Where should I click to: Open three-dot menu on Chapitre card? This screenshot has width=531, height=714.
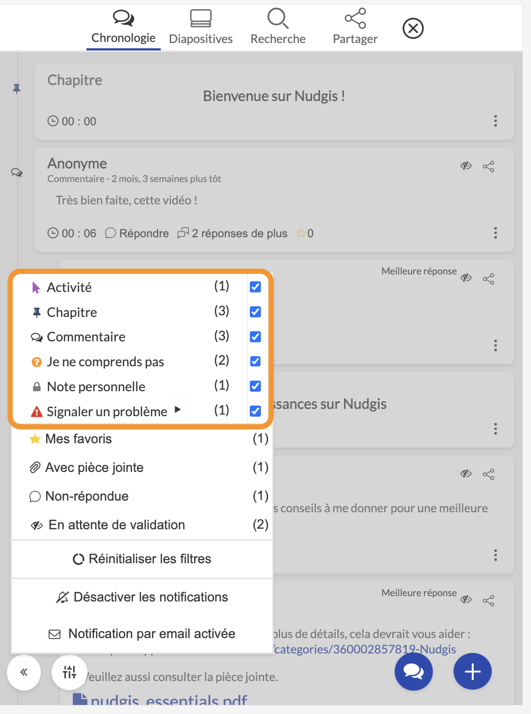click(495, 121)
